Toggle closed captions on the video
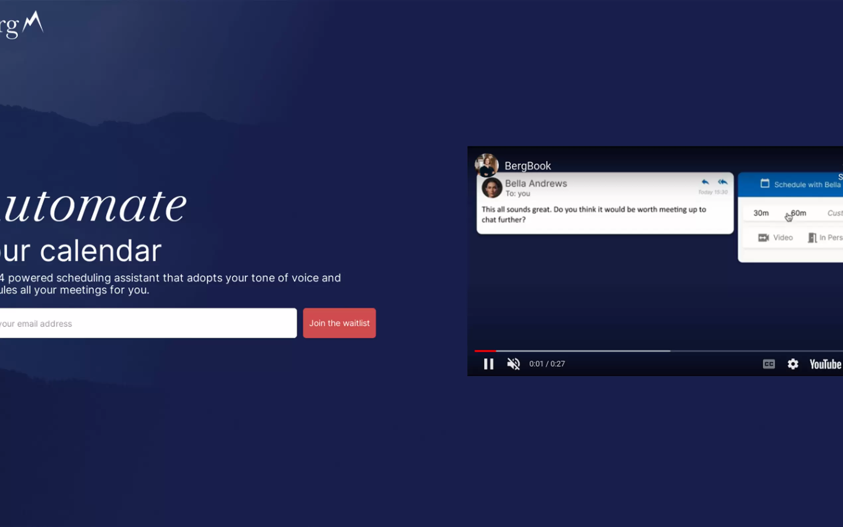843x527 pixels. [x=768, y=364]
